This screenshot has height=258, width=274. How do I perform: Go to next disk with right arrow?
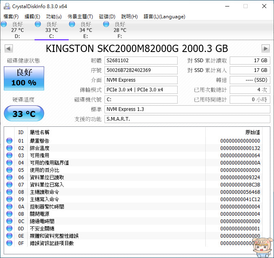click(x=265, y=48)
